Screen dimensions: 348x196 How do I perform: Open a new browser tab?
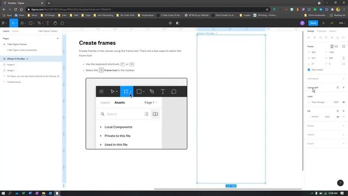tap(49, 3)
